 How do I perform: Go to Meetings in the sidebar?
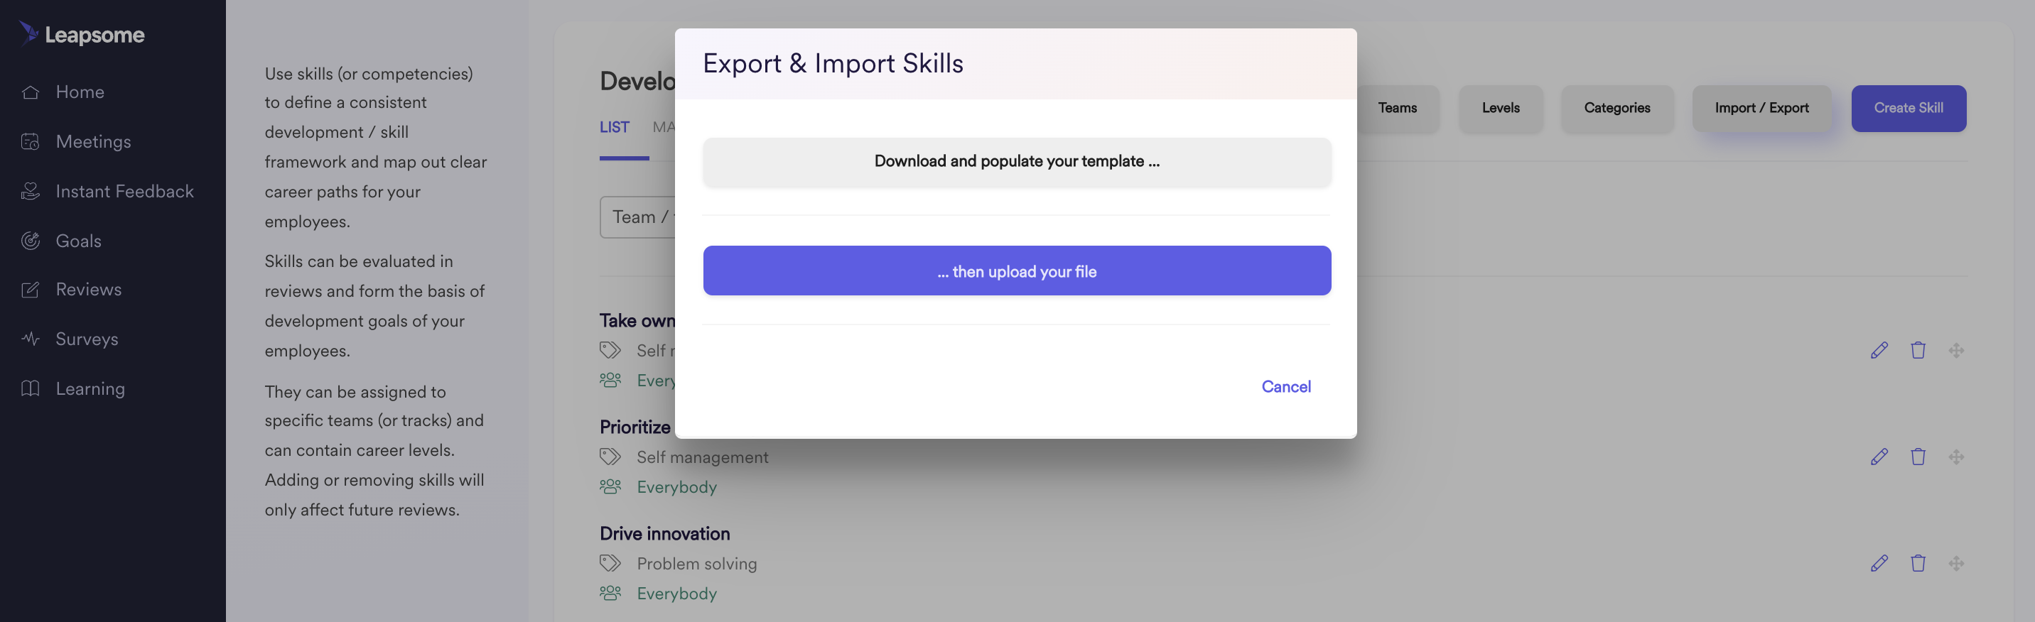[93, 142]
